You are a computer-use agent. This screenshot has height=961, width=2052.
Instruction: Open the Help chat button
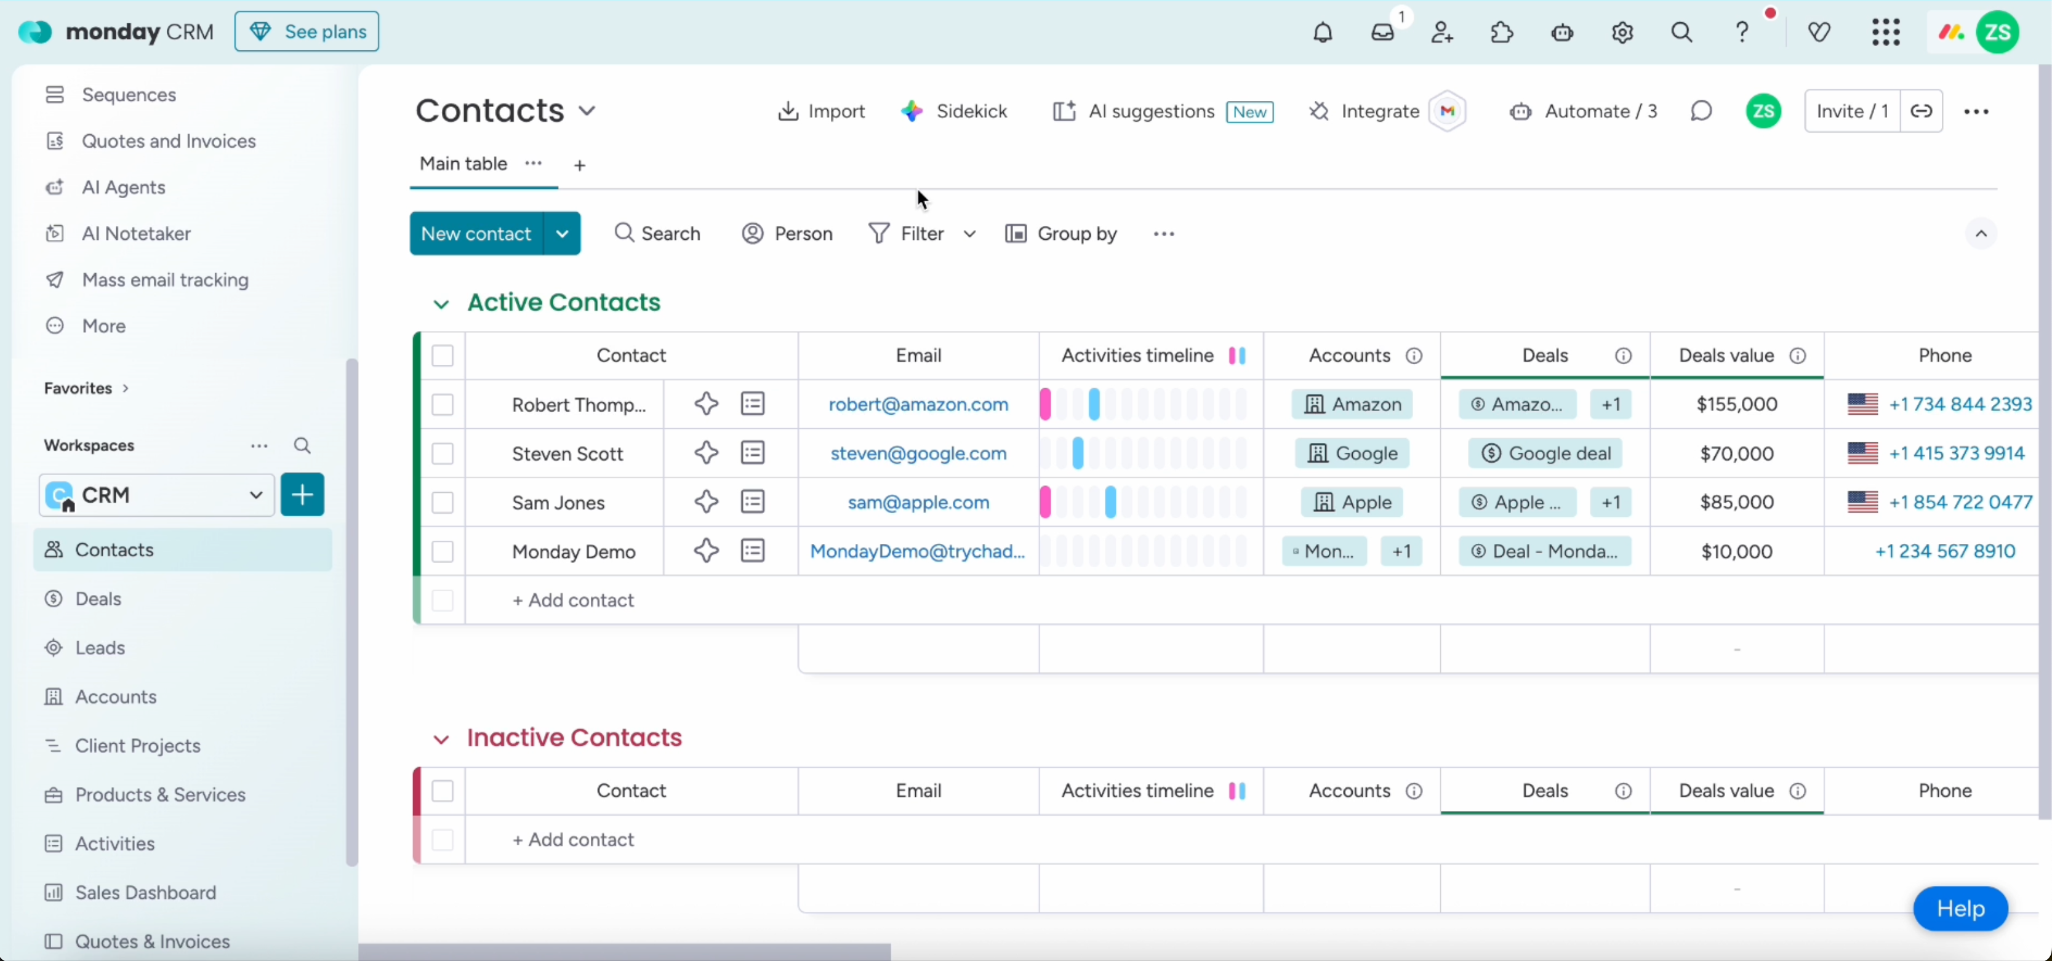click(1960, 909)
